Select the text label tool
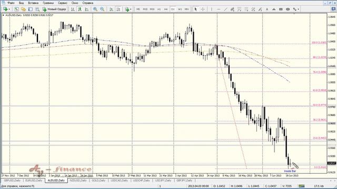The image size is (337, 189). tap(274, 9)
